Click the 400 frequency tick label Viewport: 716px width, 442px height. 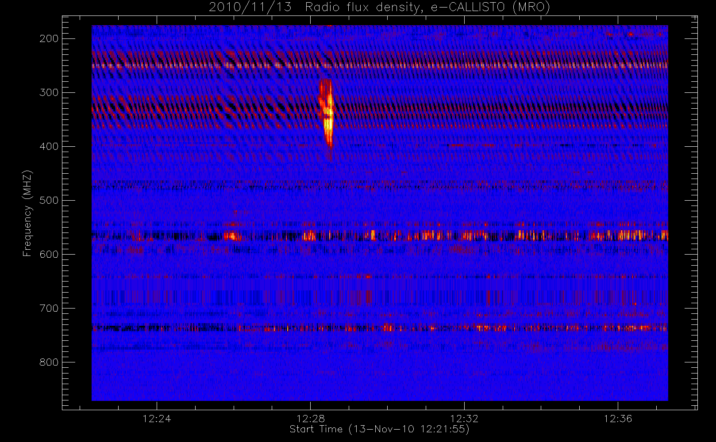pyautogui.click(x=49, y=146)
